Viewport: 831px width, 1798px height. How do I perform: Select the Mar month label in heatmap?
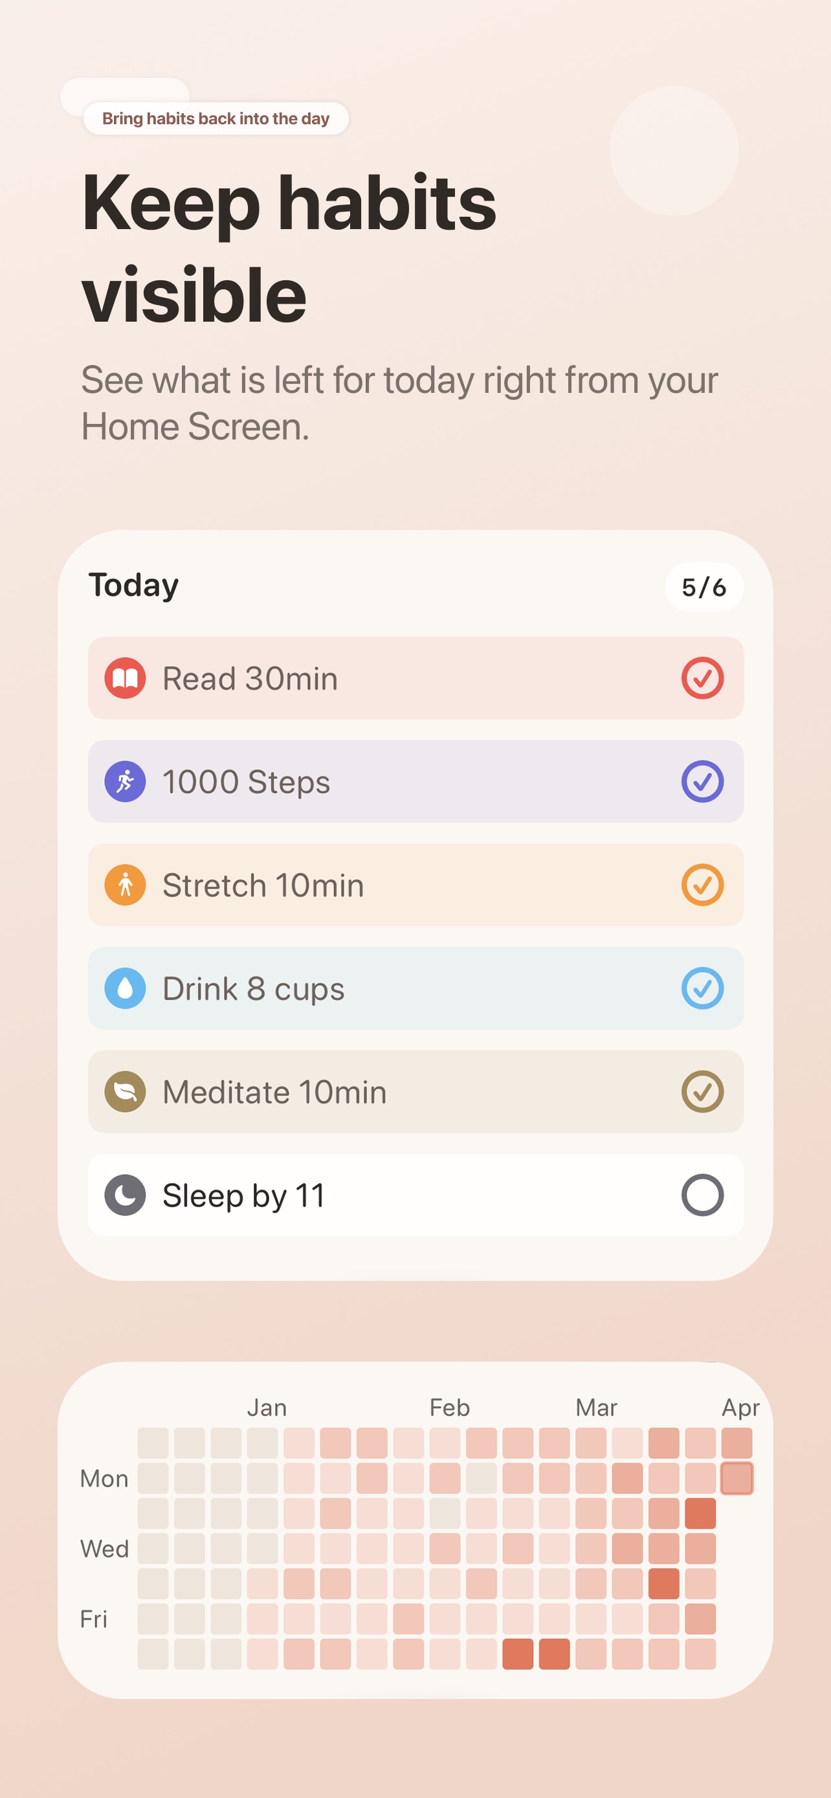click(596, 1407)
